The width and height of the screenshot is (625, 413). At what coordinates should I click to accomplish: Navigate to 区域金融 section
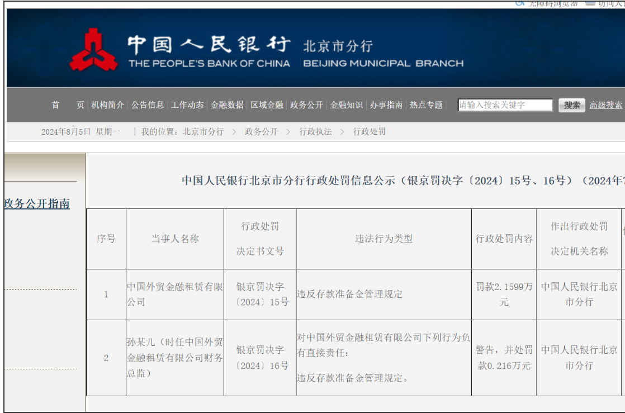(267, 105)
